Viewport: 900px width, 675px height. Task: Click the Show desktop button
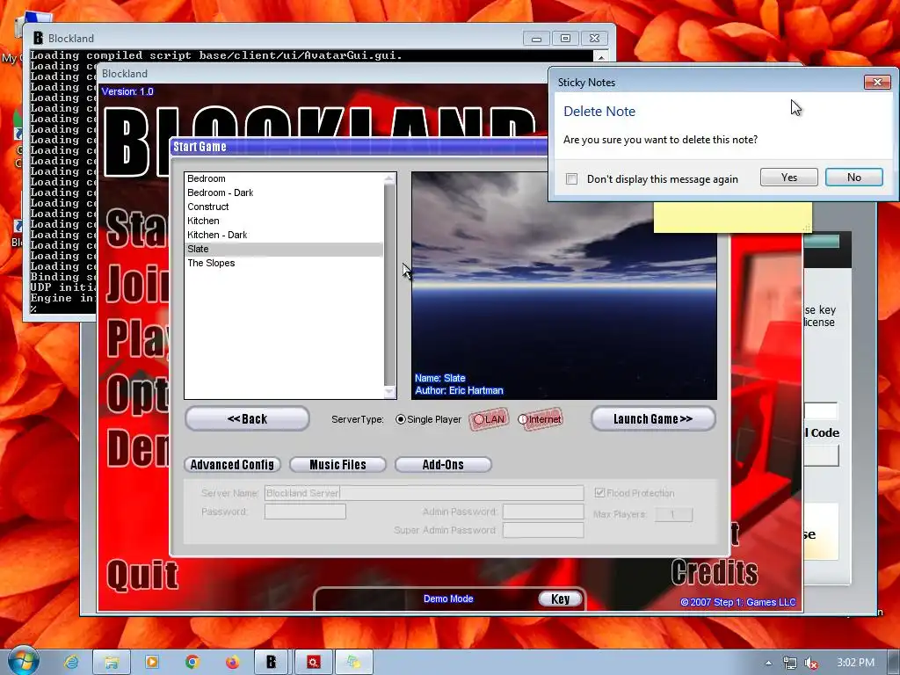click(x=894, y=663)
